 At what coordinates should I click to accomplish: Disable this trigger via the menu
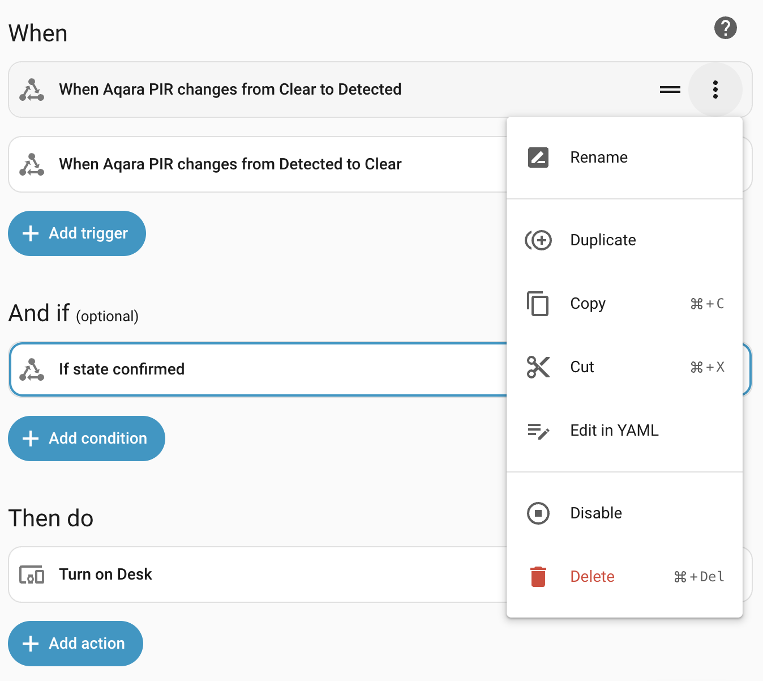595,513
